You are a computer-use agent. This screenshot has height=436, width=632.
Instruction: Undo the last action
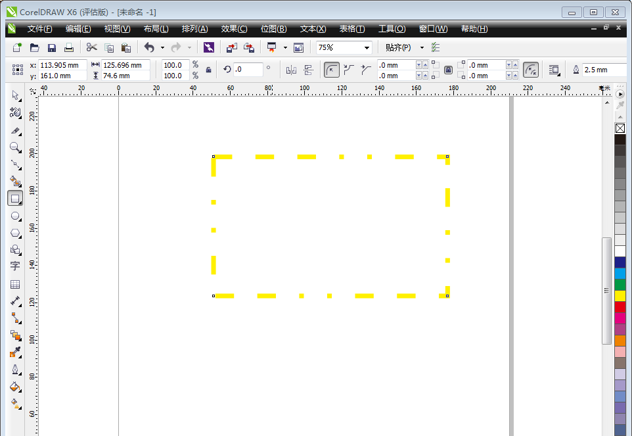pyautogui.click(x=149, y=47)
